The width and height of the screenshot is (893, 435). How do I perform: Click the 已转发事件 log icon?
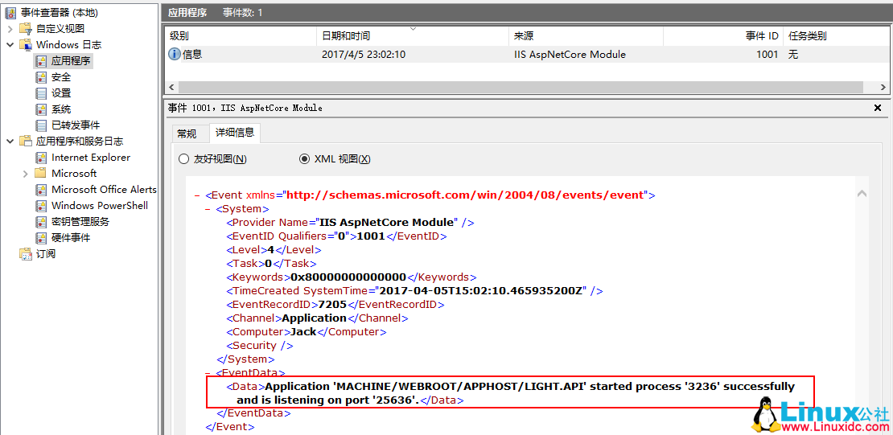[x=41, y=125]
